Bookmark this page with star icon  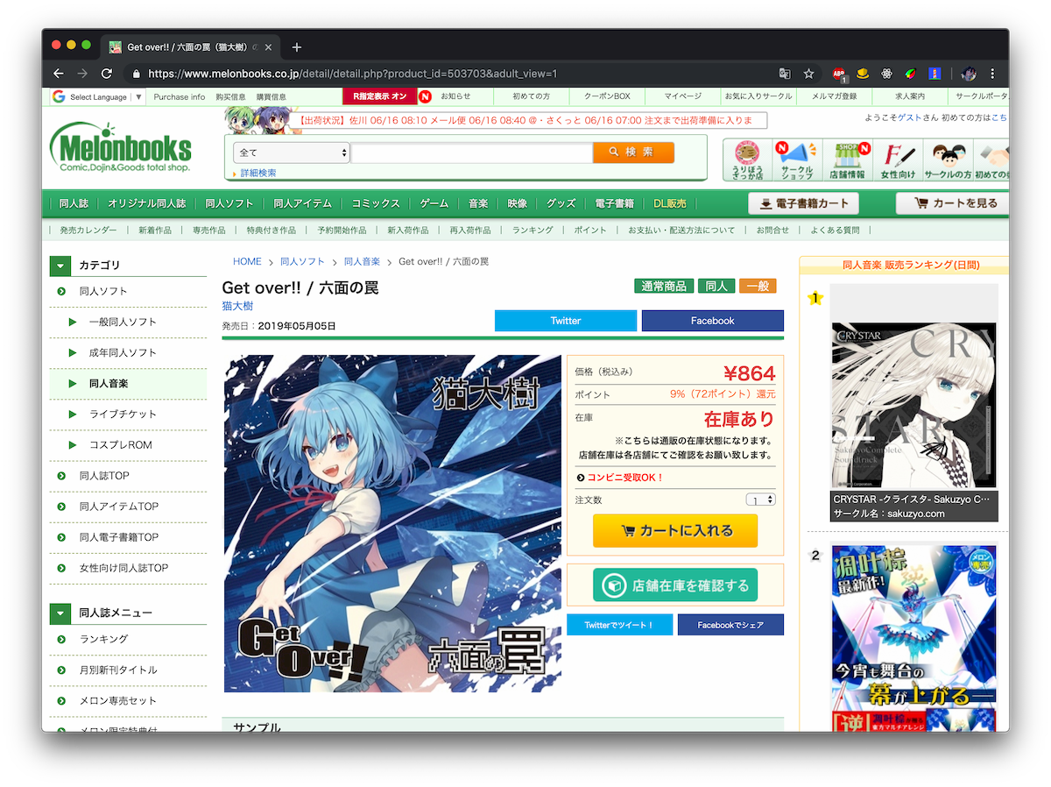coord(809,74)
